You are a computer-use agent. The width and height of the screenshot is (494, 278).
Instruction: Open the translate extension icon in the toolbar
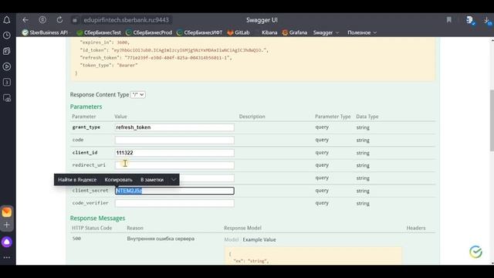click(x=470, y=20)
